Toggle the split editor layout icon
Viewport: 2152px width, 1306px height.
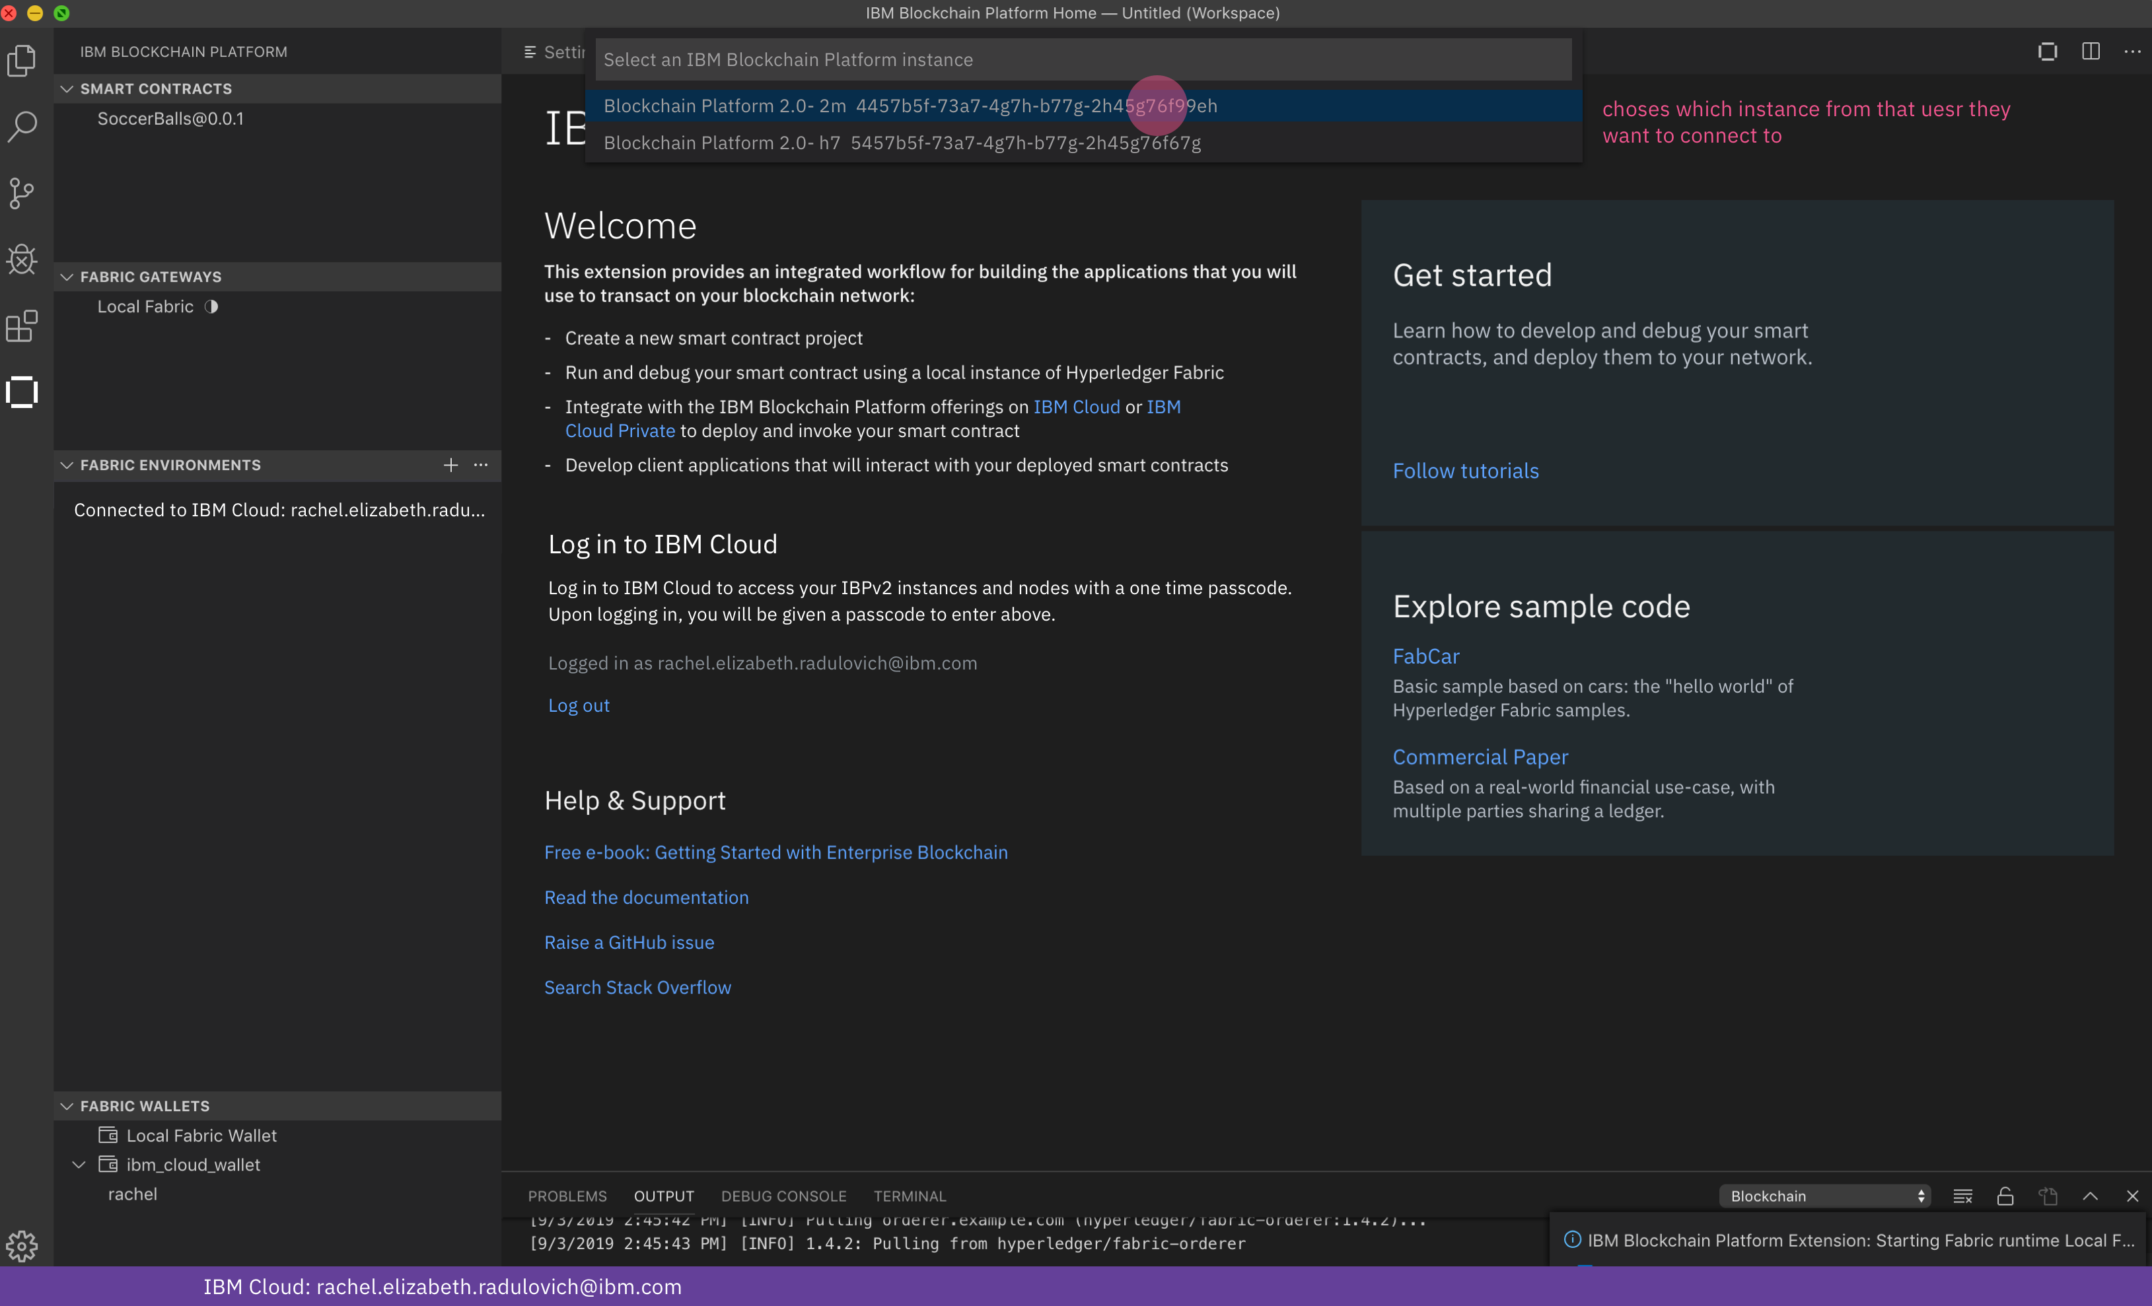click(x=2091, y=52)
